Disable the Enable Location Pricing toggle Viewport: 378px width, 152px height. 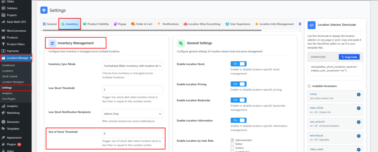[238, 84]
